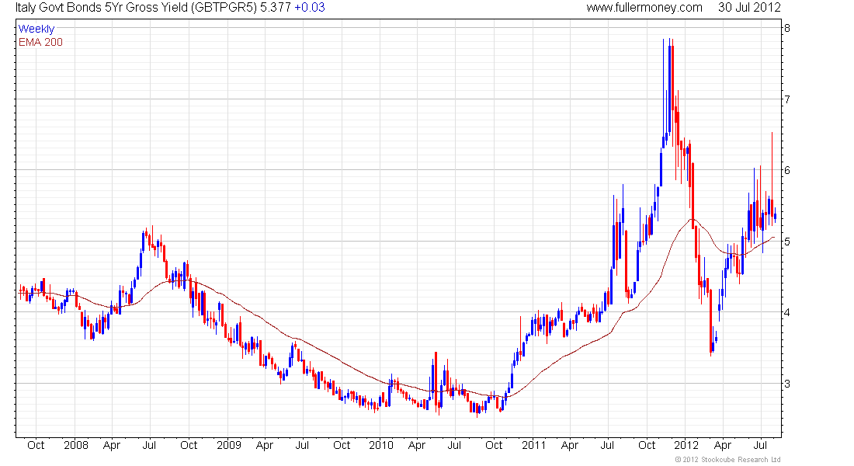Click the y-axis label '6'

coord(787,170)
